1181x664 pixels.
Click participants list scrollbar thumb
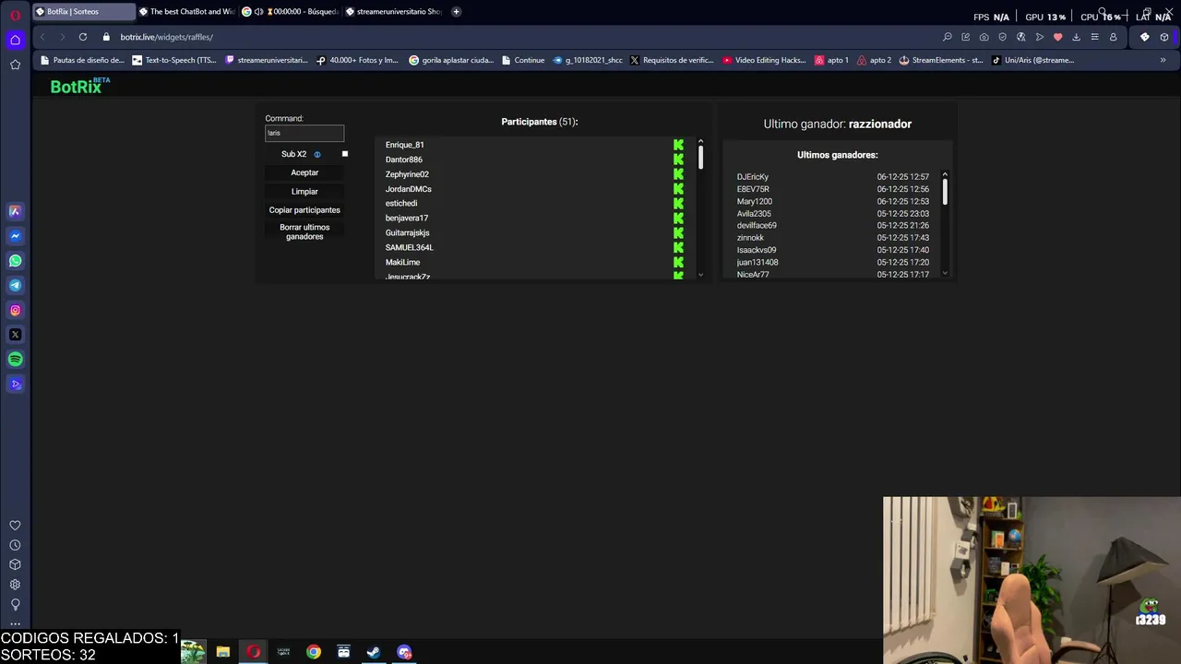coord(700,158)
